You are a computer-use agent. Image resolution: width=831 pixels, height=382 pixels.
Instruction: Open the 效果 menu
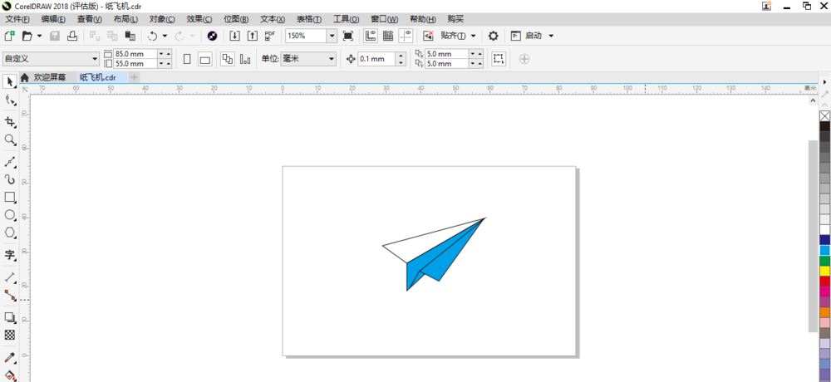[199, 20]
